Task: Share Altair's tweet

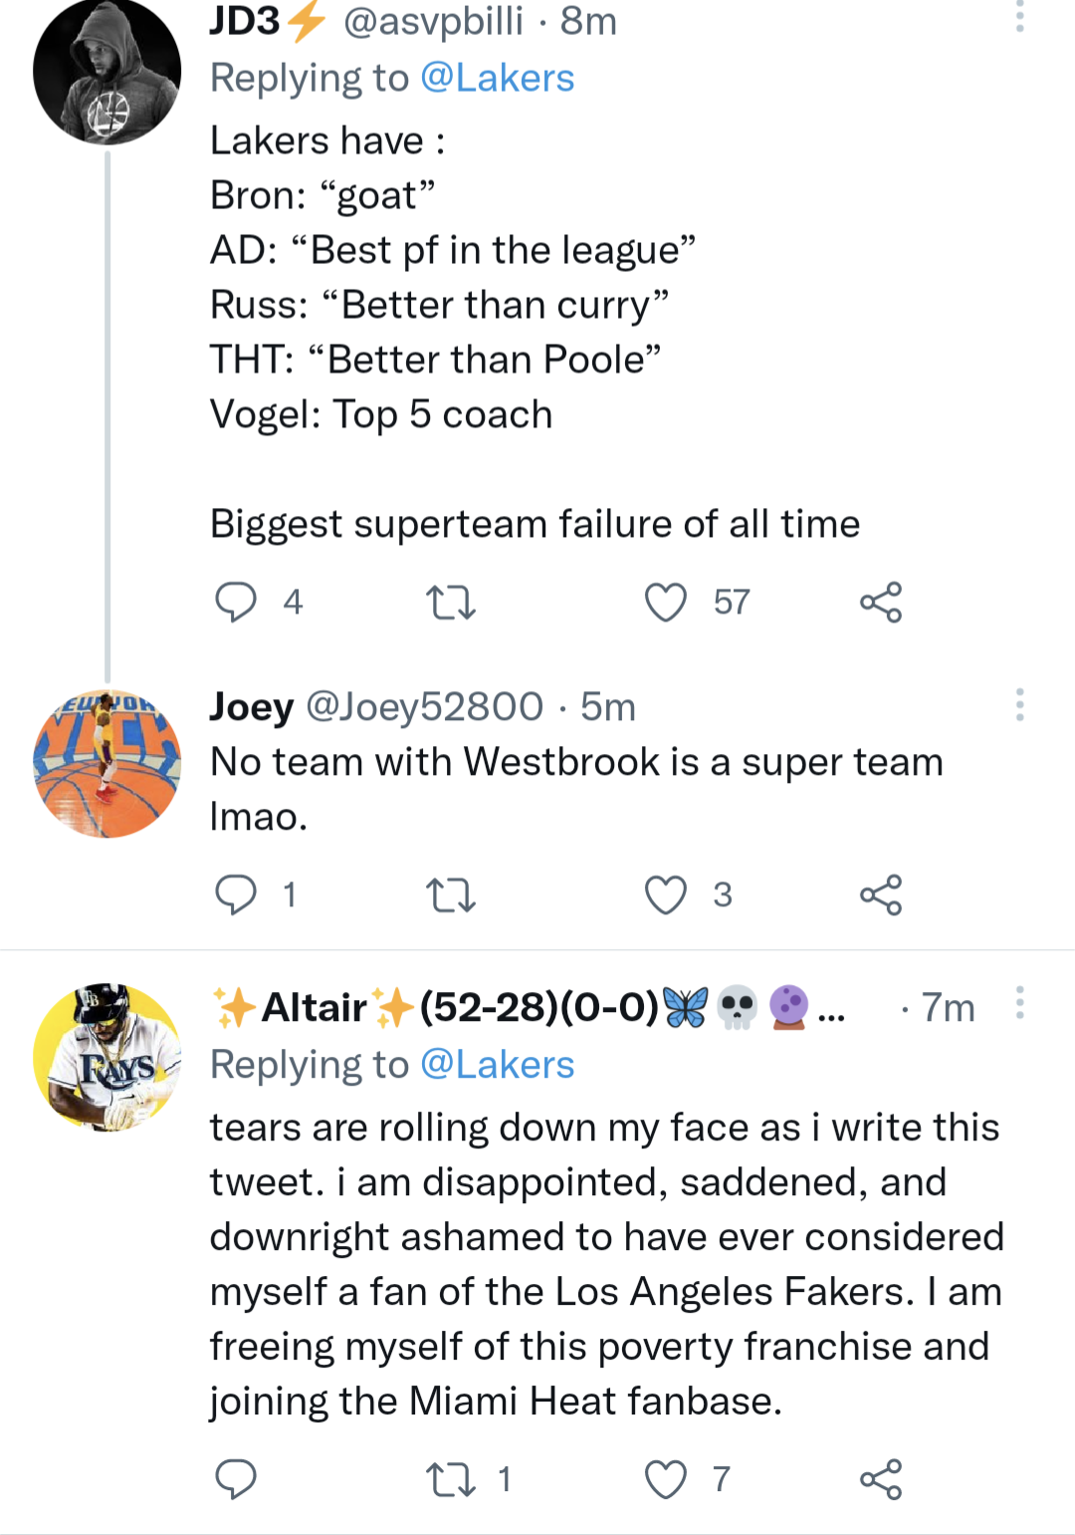Action: [881, 1480]
